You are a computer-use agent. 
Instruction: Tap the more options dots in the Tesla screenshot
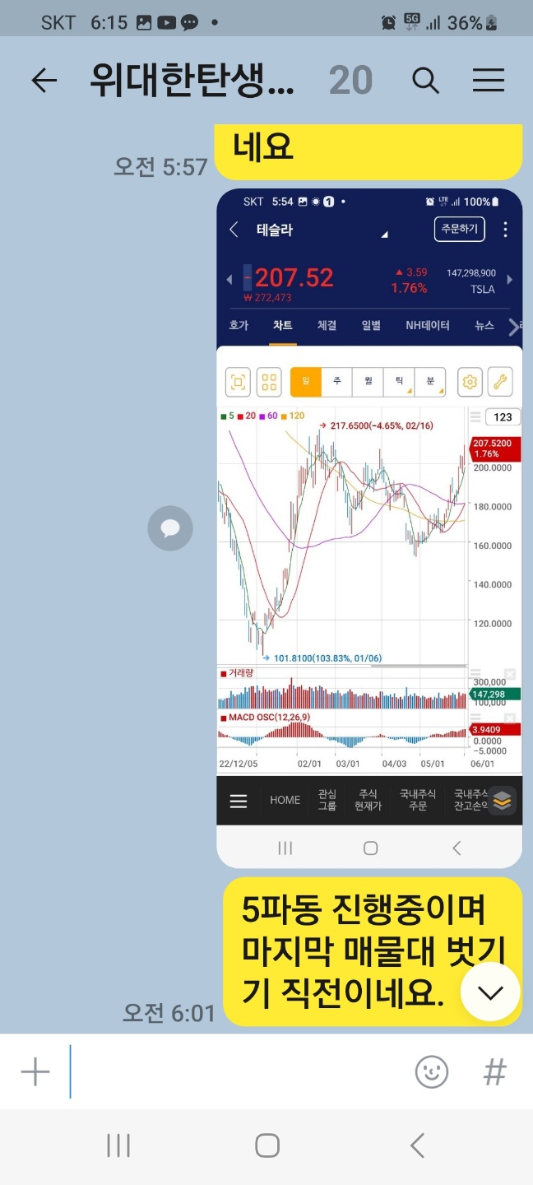coord(505,229)
